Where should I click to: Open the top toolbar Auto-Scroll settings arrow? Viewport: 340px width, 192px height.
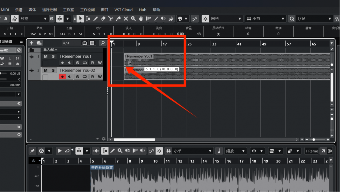[x=68, y=19]
